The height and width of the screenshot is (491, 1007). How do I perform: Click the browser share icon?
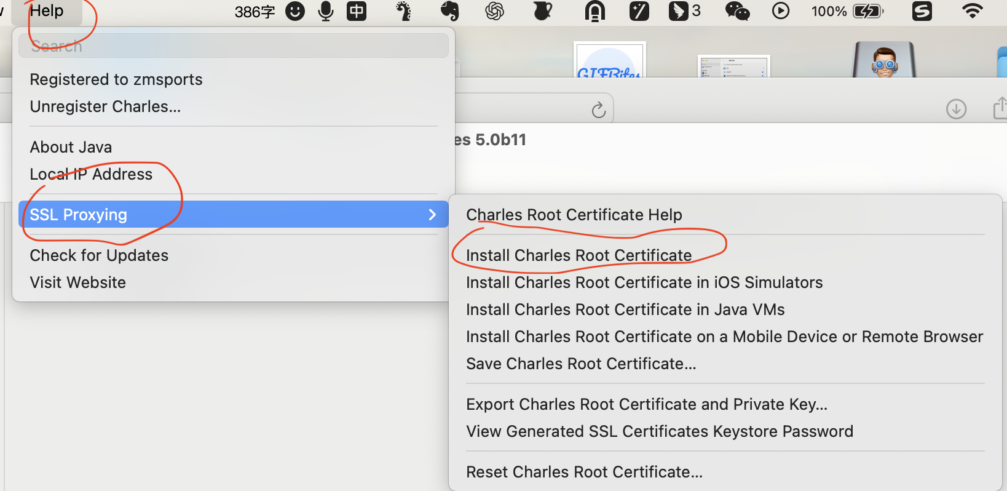(x=1000, y=108)
